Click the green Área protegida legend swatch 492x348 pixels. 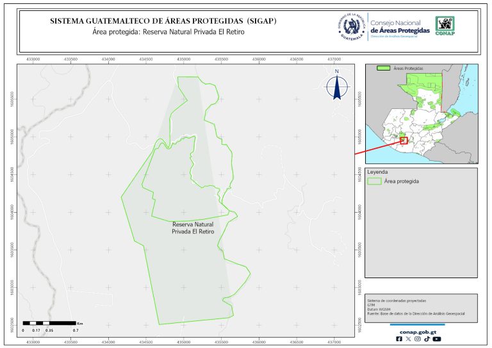[373, 181]
